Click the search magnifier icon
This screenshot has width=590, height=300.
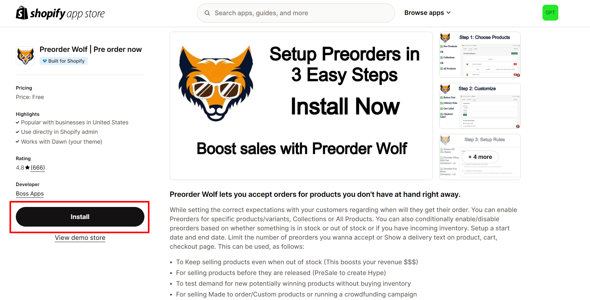pyautogui.click(x=207, y=13)
